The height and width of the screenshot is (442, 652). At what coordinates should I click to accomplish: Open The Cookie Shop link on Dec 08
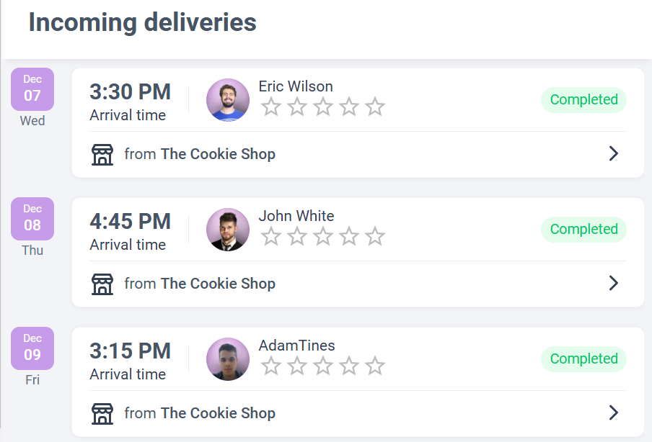[218, 284]
